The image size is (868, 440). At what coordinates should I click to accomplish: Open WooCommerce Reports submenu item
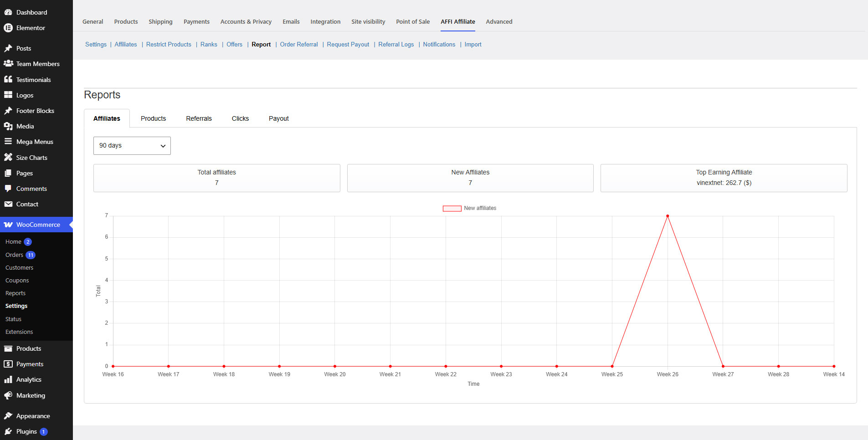[x=15, y=293]
